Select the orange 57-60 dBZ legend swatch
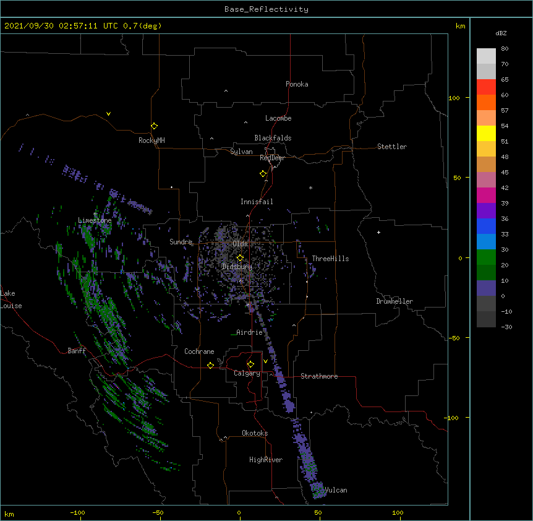This screenshot has width=533, height=521. (486, 102)
